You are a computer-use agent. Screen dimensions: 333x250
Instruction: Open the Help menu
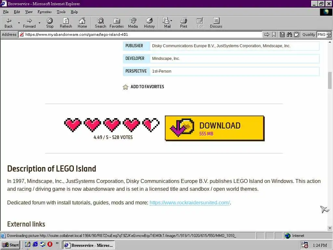tap(74, 12)
